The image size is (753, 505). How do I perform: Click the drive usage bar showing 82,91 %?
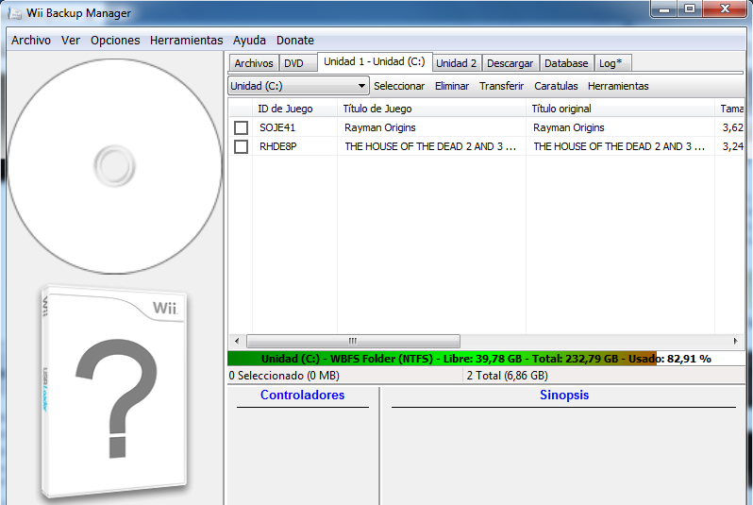(x=486, y=359)
